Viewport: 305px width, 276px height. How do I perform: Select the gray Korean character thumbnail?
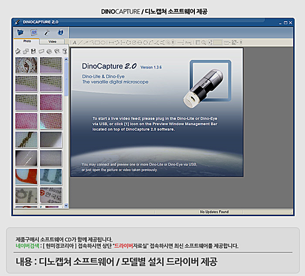(x=26, y=195)
